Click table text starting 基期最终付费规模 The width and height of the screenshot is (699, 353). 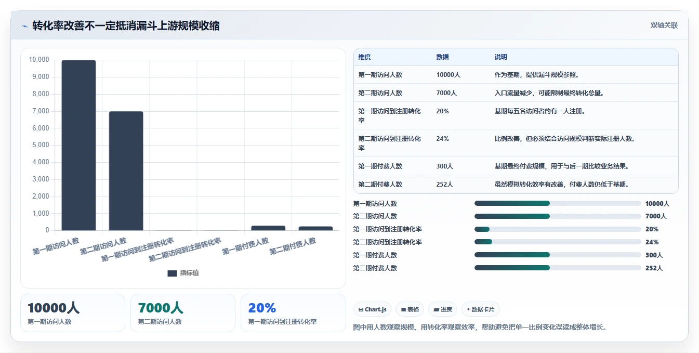coord(561,166)
